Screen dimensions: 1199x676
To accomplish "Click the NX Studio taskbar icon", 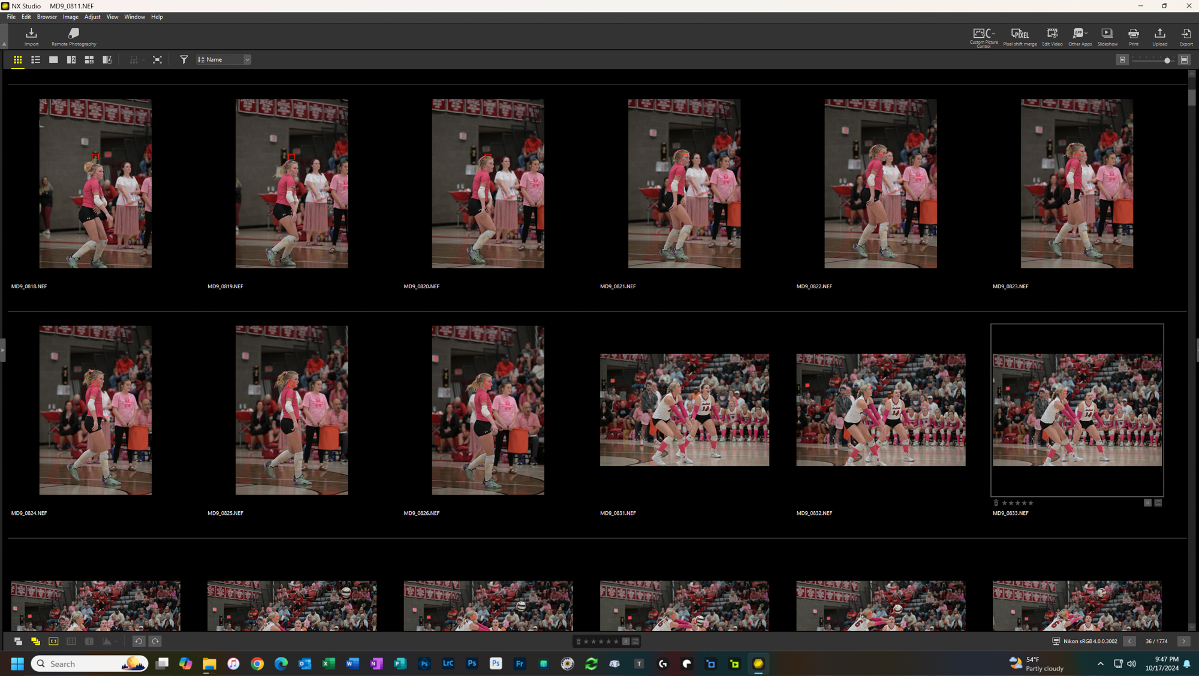I will 758,663.
